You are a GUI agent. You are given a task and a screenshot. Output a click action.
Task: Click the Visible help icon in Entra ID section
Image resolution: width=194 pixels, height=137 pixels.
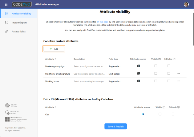tap(164, 107)
